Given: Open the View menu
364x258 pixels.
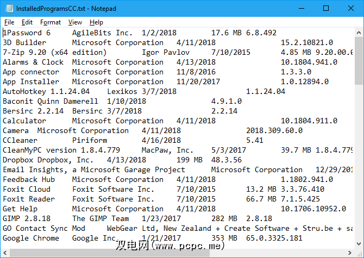Looking at the screenshot, I should [76, 22].
